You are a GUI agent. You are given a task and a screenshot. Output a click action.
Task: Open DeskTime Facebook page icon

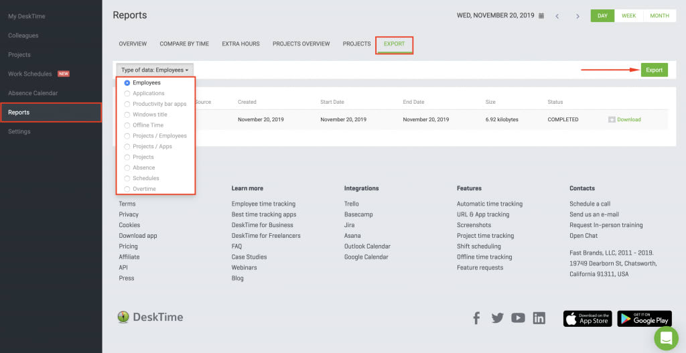476,318
